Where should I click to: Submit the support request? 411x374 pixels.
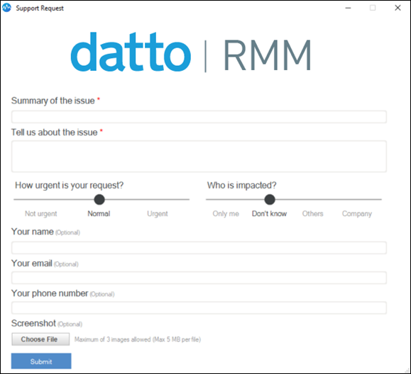coord(41,361)
